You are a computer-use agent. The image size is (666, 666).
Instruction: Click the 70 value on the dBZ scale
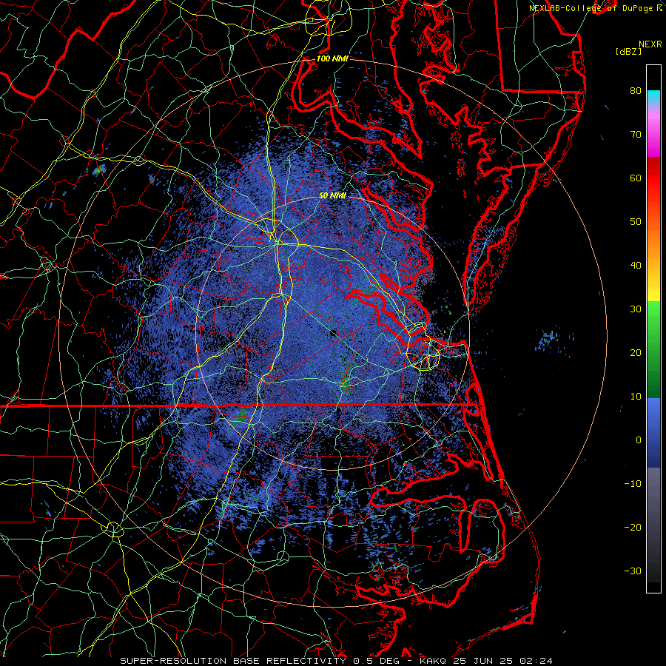point(636,135)
